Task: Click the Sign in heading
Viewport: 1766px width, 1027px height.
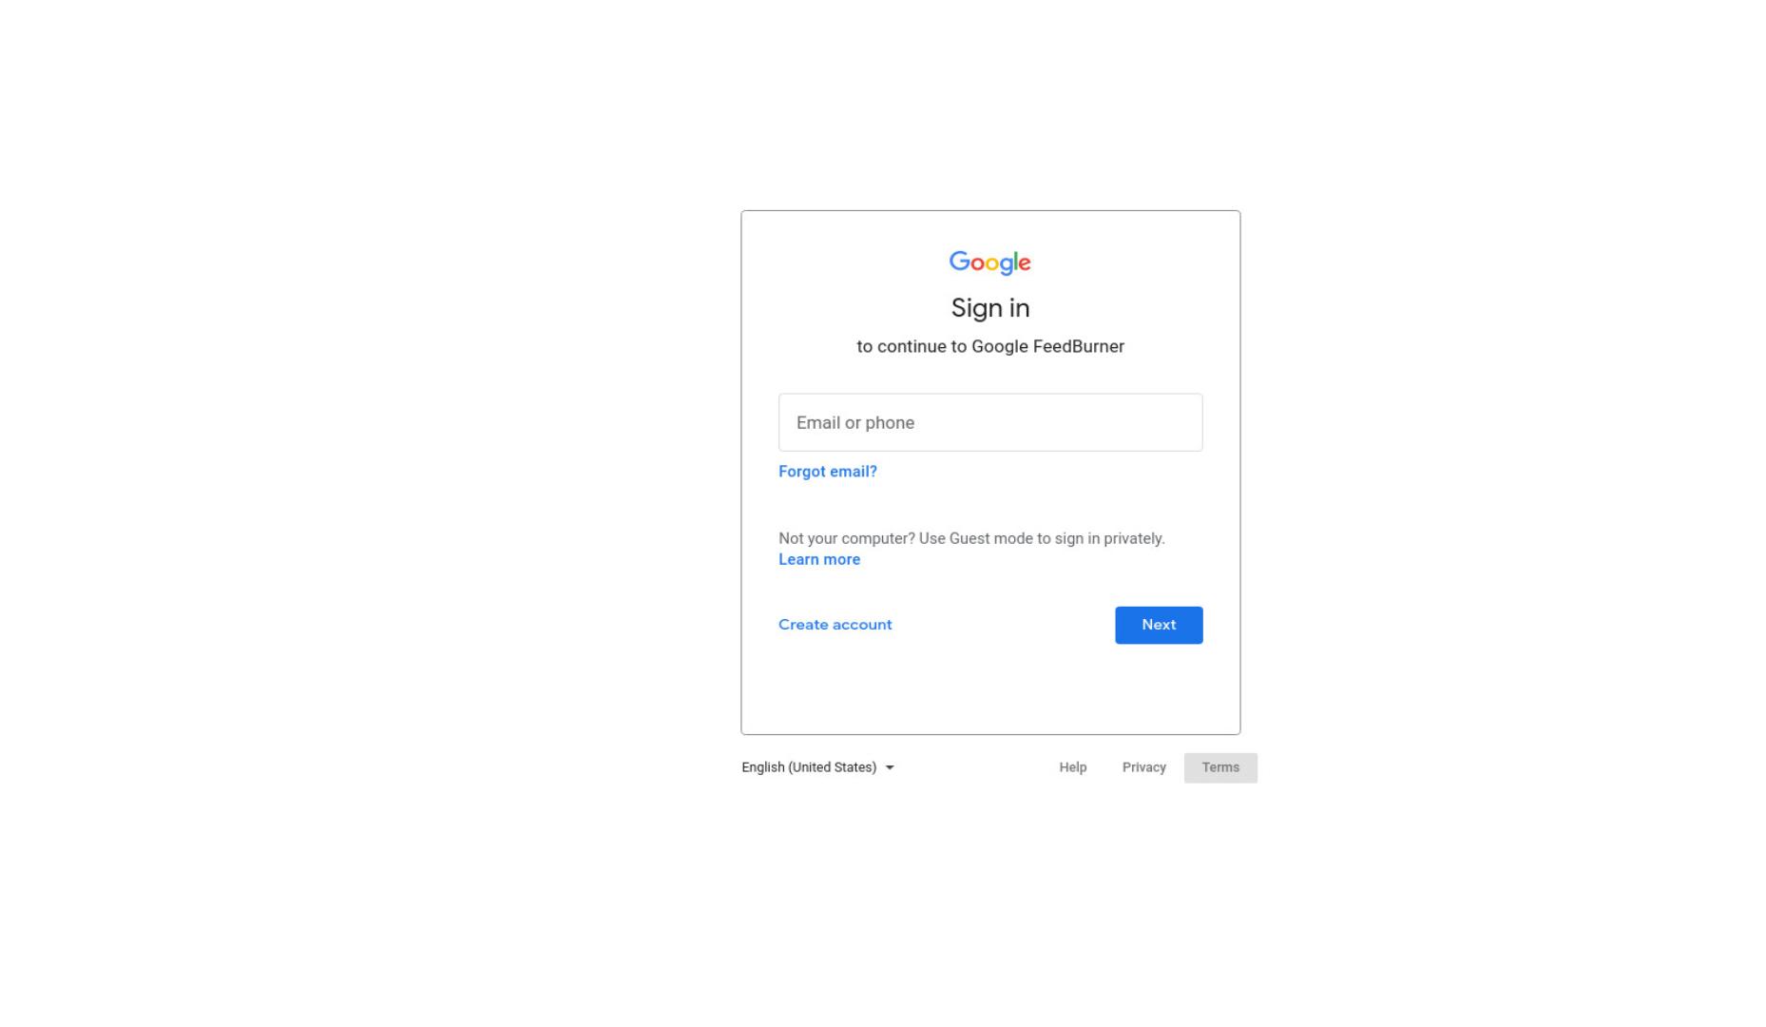Action: [x=989, y=308]
